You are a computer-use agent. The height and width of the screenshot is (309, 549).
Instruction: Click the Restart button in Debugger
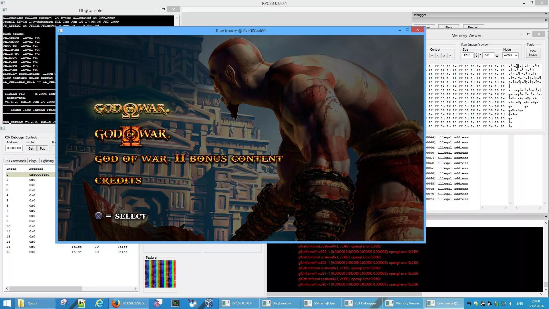(x=473, y=27)
